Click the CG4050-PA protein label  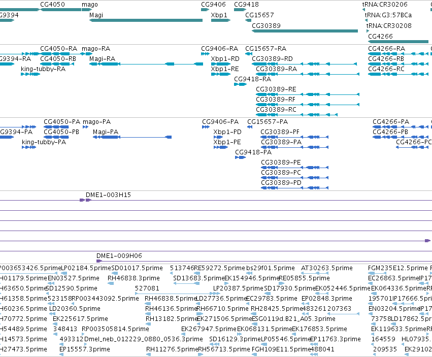point(62,122)
